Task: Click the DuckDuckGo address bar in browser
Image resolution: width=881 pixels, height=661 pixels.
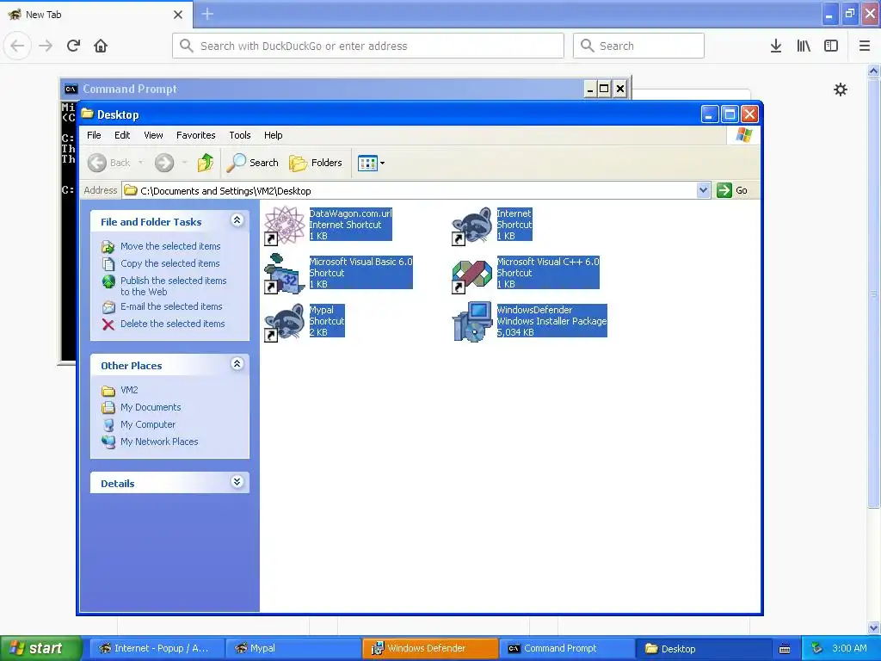Action: click(368, 46)
